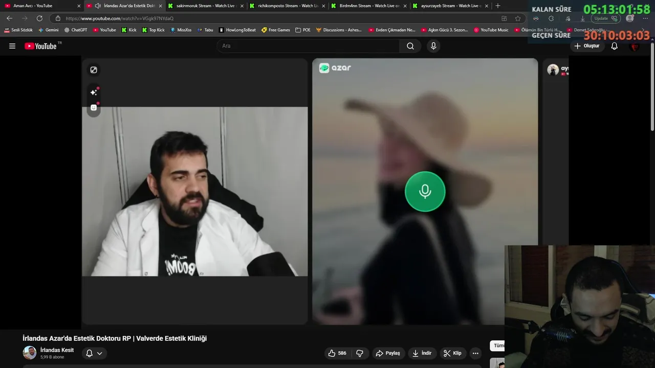Open the Evden Çıkmadan Ne... bookmark
655x368 pixels.
(392, 30)
